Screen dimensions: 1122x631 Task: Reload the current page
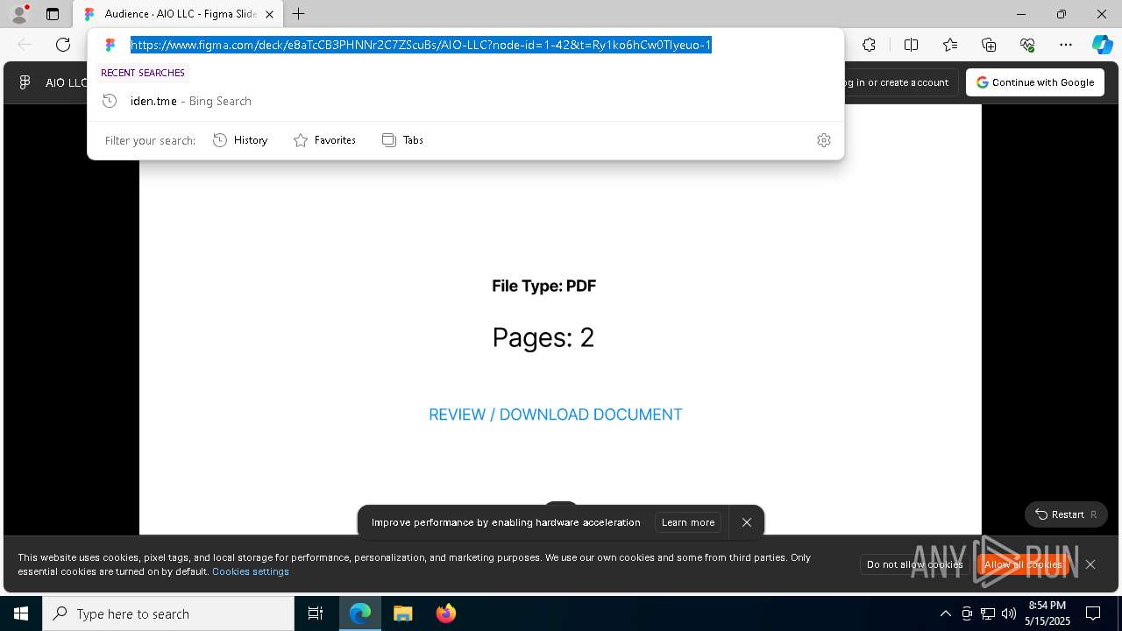point(63,45)
